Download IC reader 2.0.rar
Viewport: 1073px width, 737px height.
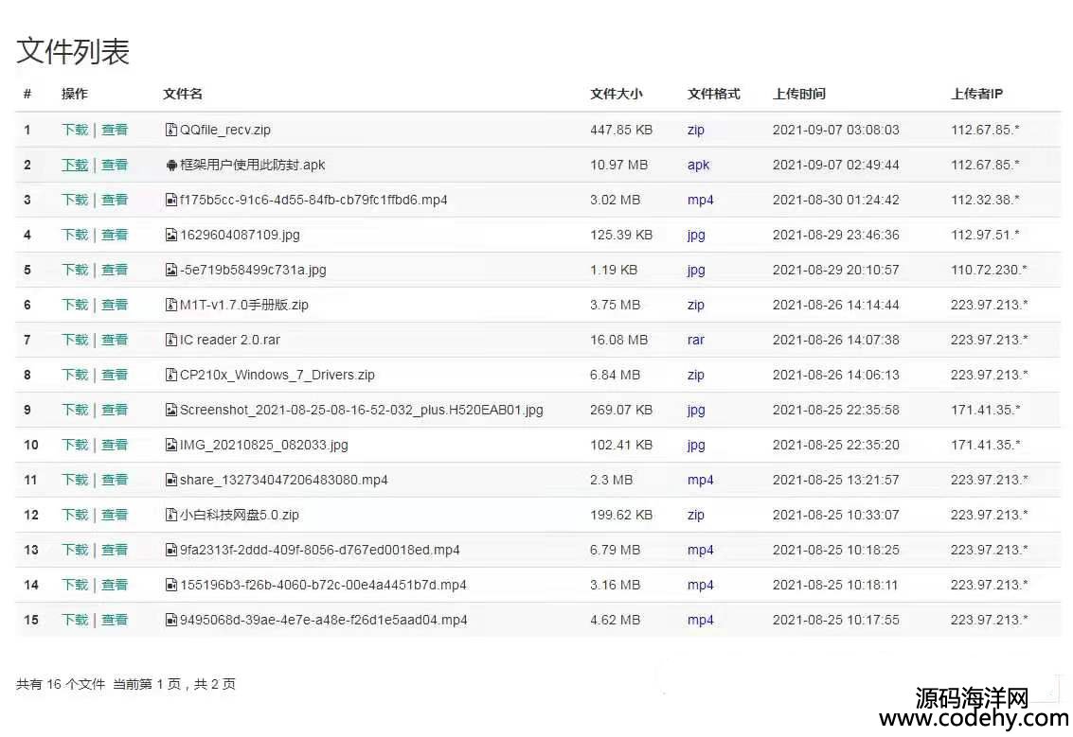[x=75, y=340]
